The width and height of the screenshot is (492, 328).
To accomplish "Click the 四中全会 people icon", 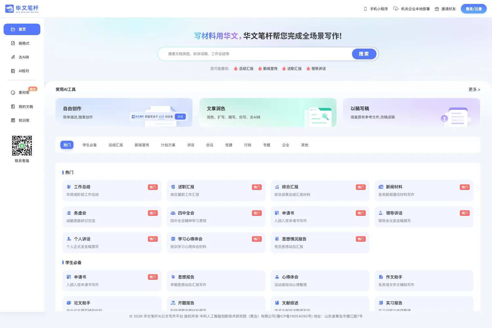I will 173,213.
